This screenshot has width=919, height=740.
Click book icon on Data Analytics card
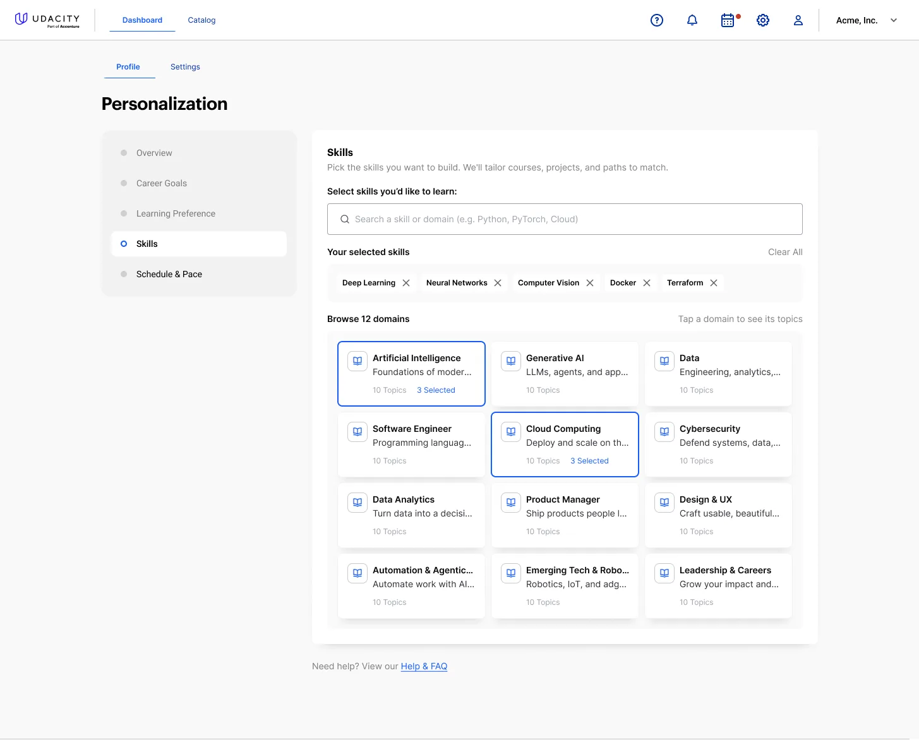357,503
